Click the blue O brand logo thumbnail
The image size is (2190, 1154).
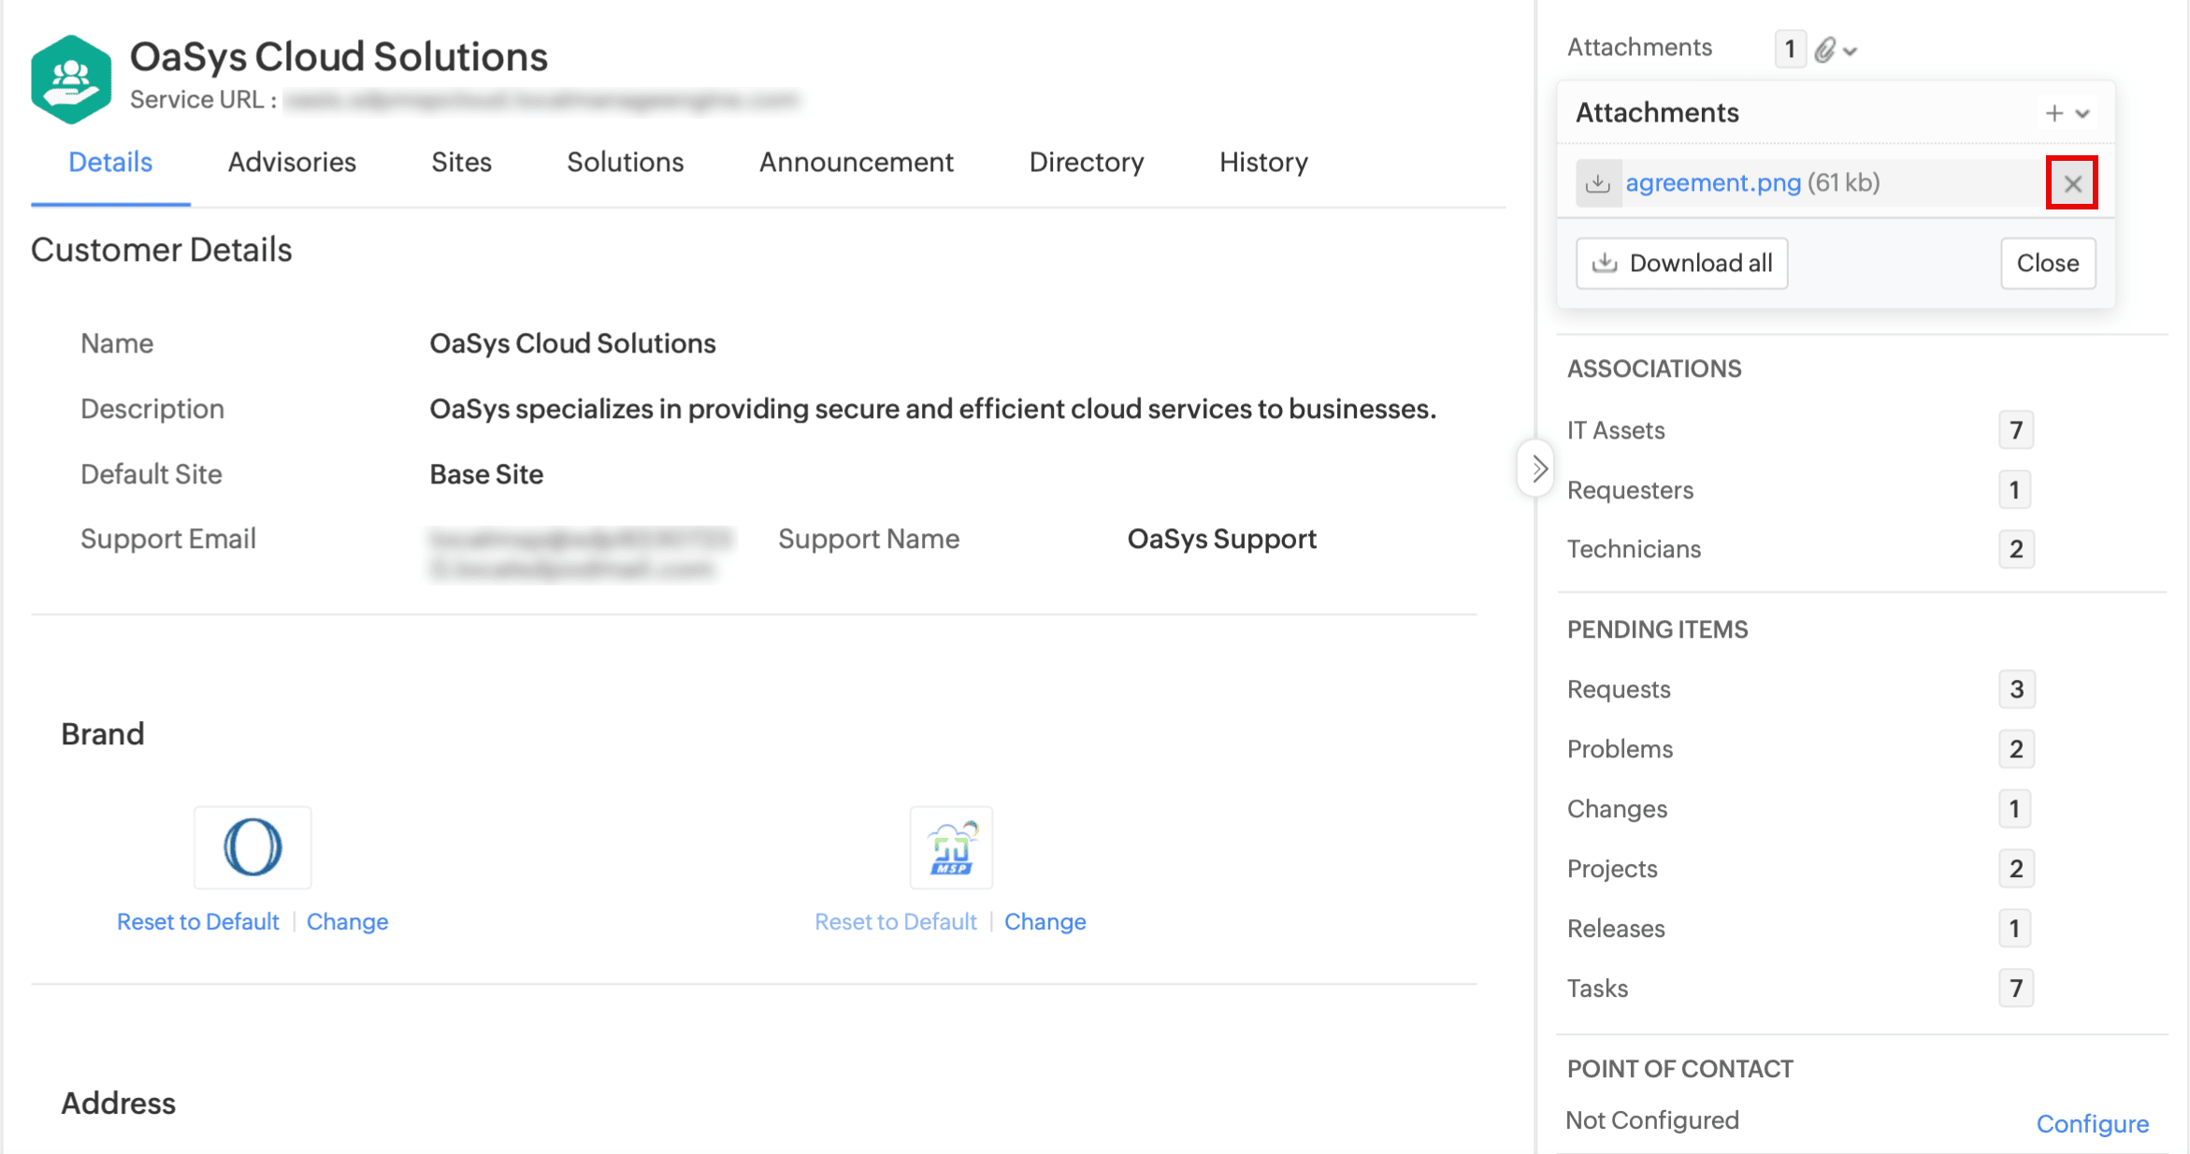coord(252,847)
